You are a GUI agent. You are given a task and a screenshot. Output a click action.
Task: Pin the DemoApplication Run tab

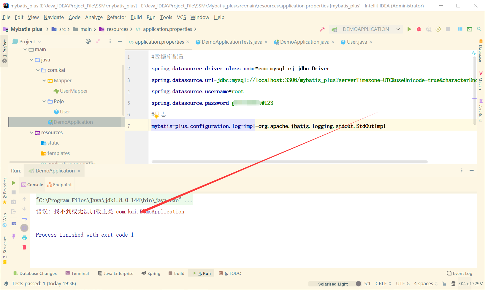(14, 236)
